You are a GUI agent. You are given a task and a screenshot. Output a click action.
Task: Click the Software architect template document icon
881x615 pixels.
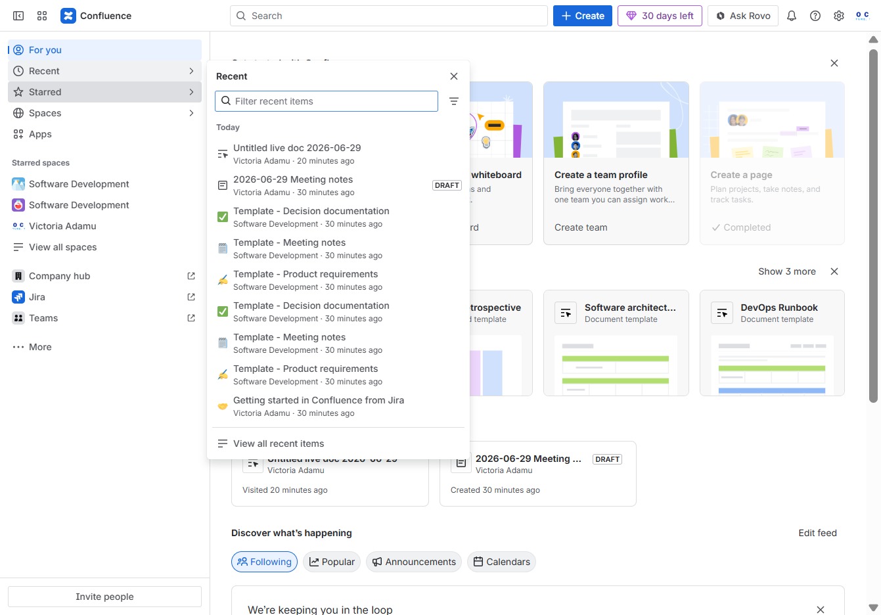(x=566, y=313)
